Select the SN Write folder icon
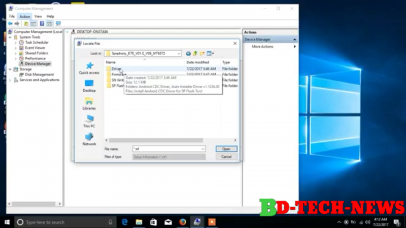Screen dimensions: 406x228 pos(109,80)
